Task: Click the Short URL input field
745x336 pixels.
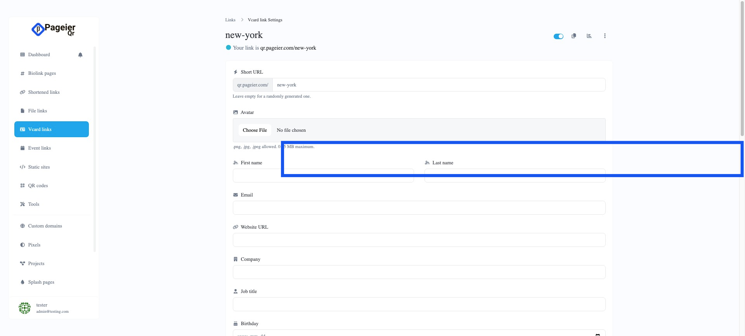Action: (438, 85)
